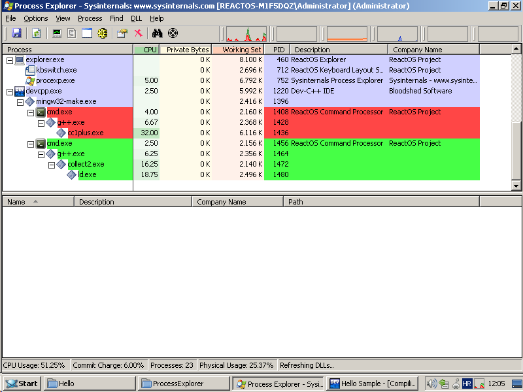Open the Process menu
523x392 pixels.
pyautogui.click(x=90, y=18)
